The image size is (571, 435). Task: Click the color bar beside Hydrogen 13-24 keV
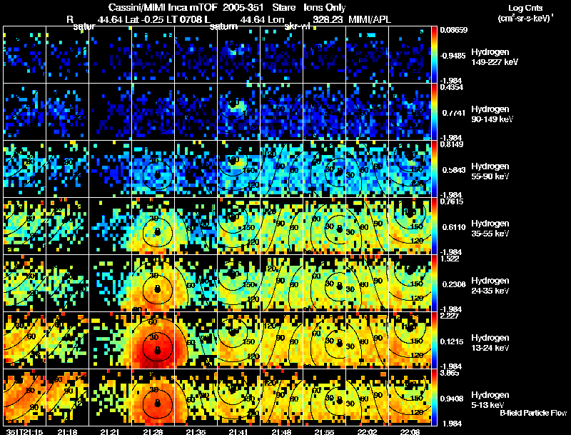coord(434,340)
